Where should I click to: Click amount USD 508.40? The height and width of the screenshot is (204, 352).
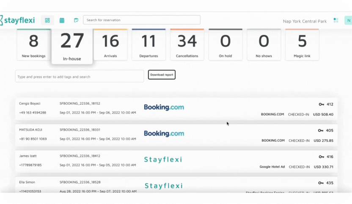[x=323, y=114]
